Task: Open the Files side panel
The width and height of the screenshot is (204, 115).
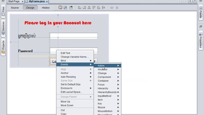Action: click(3, 11)
